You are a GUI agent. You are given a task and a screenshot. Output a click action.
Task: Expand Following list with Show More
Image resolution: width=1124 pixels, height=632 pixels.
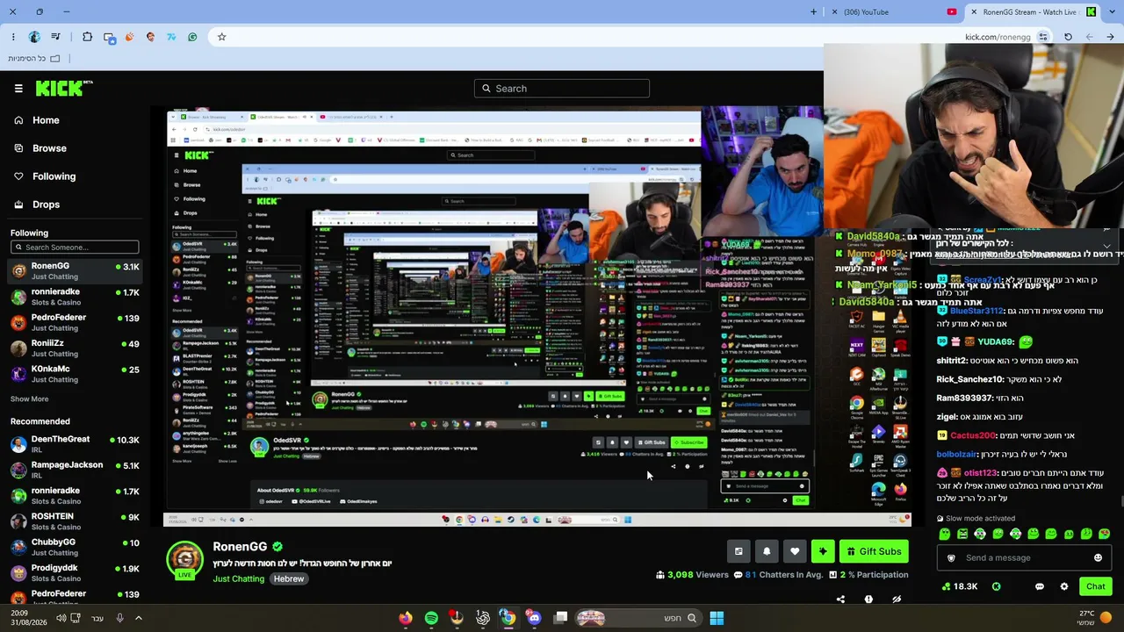pos(29,399)
